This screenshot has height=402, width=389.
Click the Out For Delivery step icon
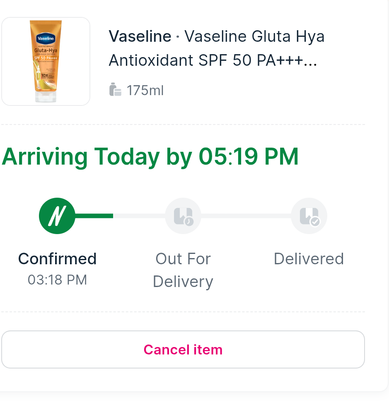point(183,216)
